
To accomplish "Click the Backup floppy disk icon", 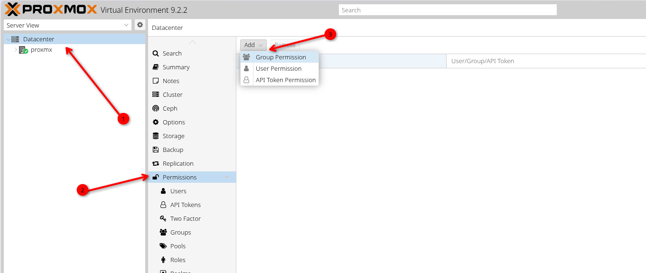I will point(155,150).
